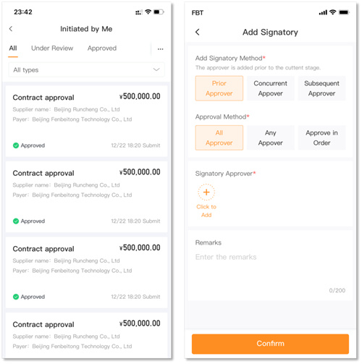Select Subsequent Approver signatory method
Viewport: 362px width, 364px height.
pyautogui.click(x=321, y=88)
